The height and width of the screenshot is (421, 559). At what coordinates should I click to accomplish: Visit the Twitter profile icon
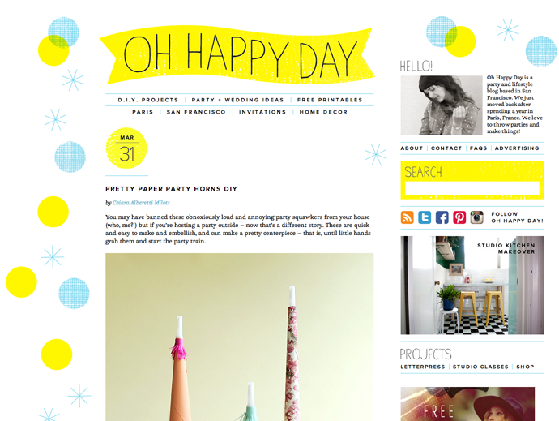pyautogui.click(x=425, y=217)
